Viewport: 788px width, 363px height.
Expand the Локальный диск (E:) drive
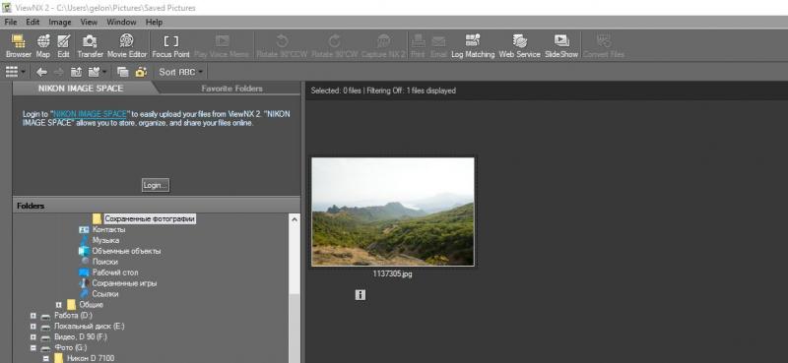pyautogui.click(x=33, y=327)
